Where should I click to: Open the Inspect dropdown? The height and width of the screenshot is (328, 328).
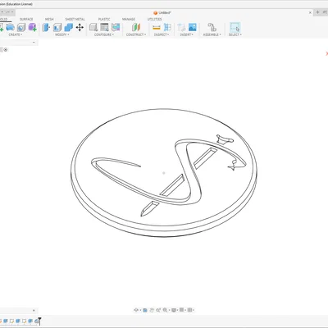click(162, 34)
